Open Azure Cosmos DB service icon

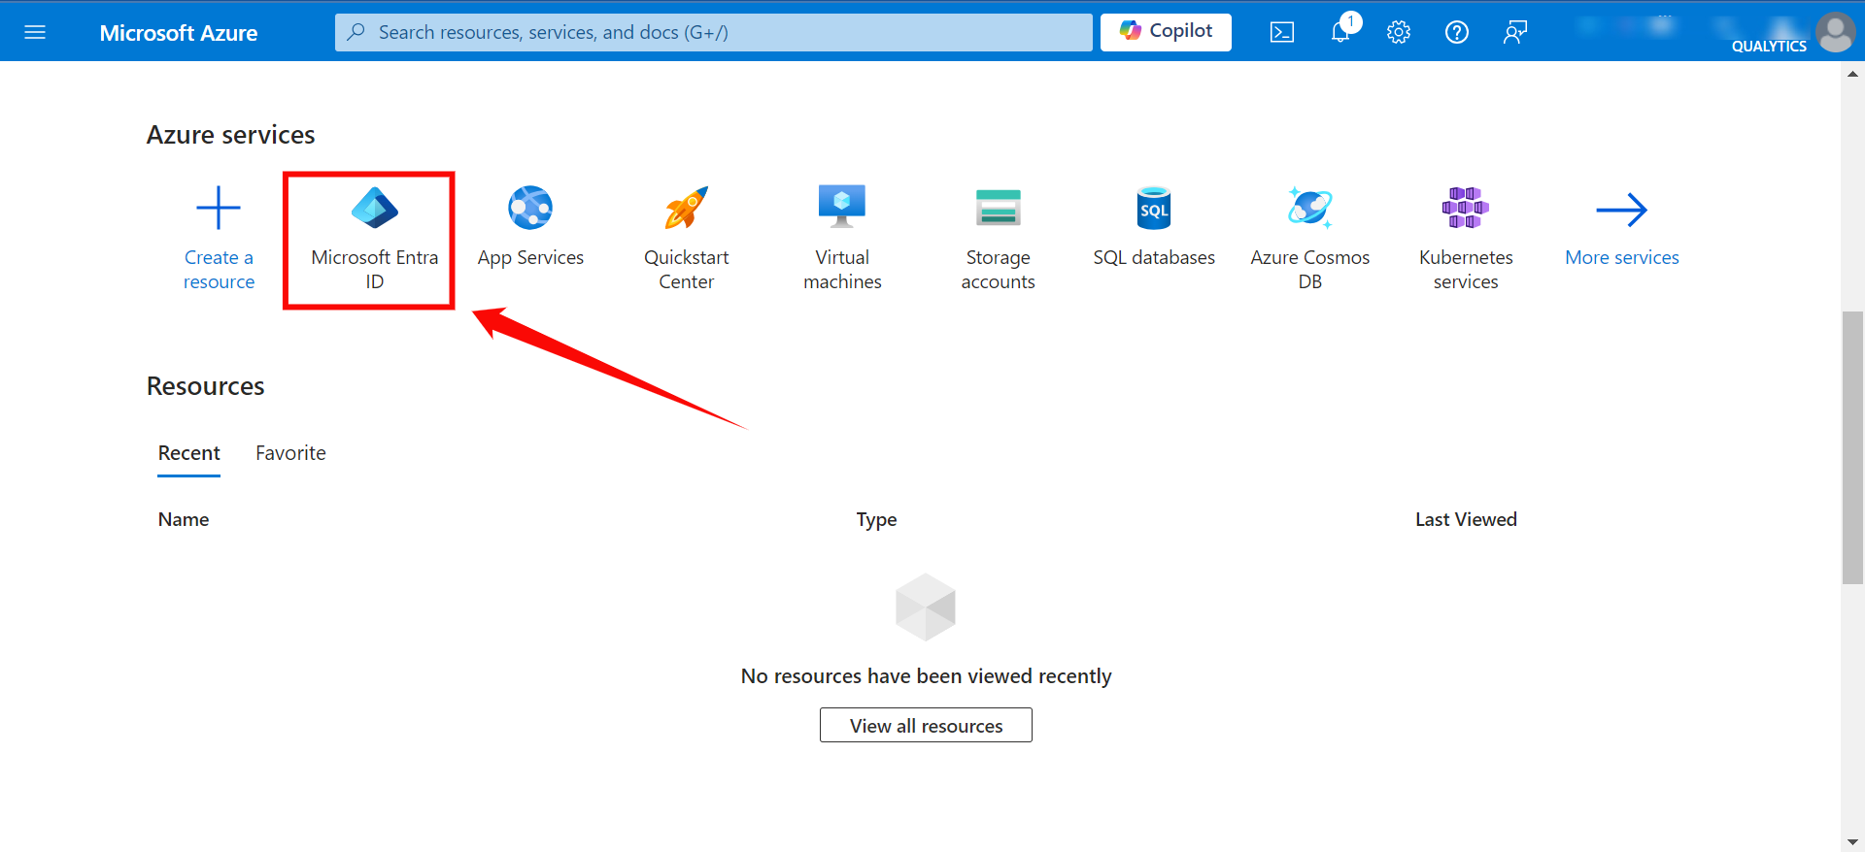click(1310, 208)
